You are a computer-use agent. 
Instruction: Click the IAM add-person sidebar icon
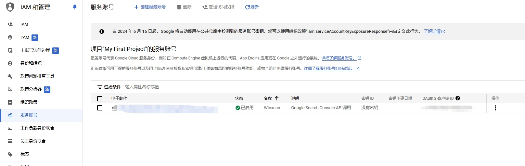[10, 24]
